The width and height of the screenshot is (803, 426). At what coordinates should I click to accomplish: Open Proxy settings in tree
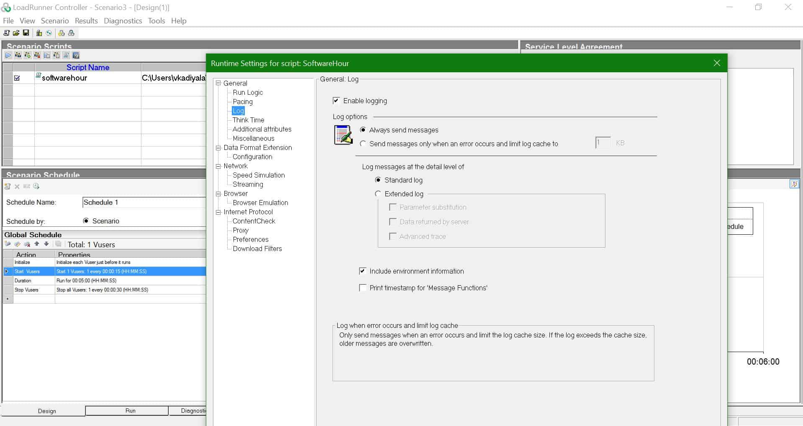[x=241, y=230]
